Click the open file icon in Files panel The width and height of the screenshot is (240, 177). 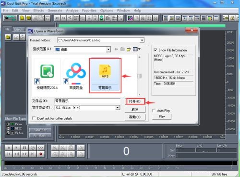click(8, 37)
